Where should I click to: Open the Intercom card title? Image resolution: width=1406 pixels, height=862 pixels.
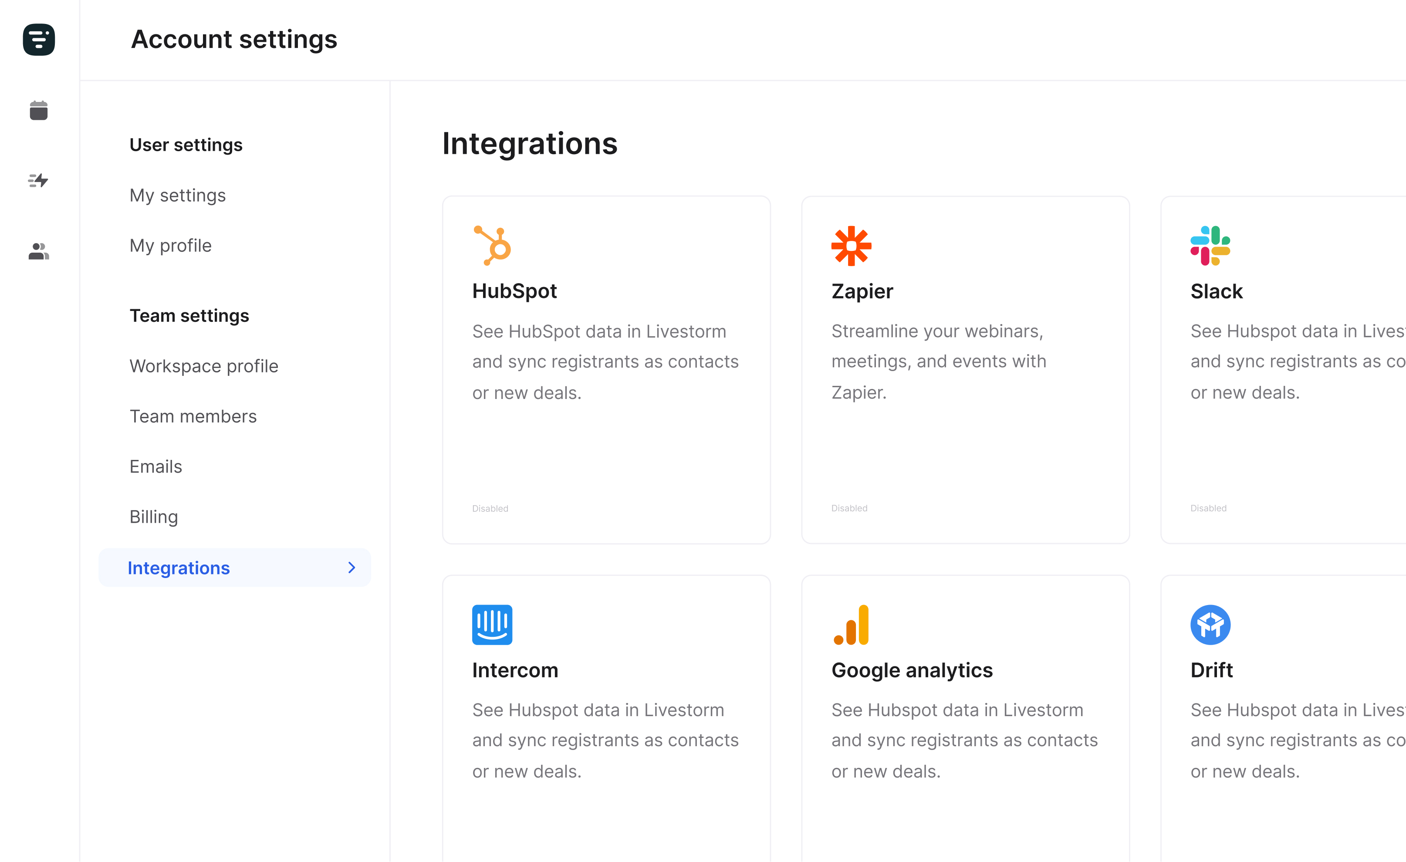[515, 670]
